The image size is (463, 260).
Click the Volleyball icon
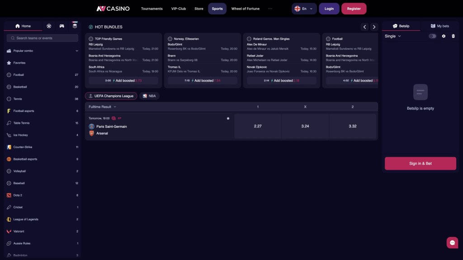9,171
